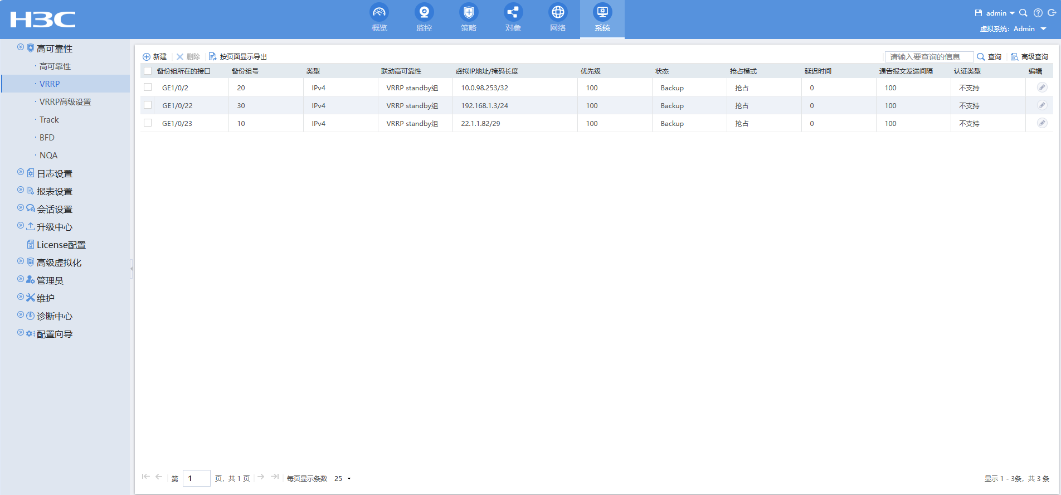
Task: Expand the 管理员 tree group
Action: [x=21, y=279]
